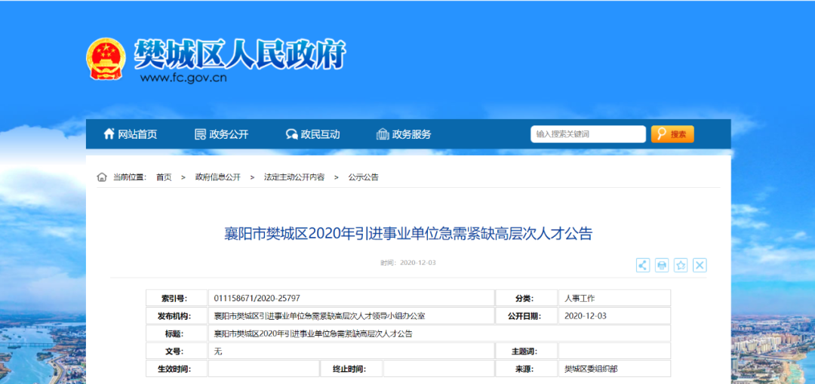The width and height of the screenshot is (815, 384).
Task: Go to 政务服务 in navigation bar
Action: [411, 134]
